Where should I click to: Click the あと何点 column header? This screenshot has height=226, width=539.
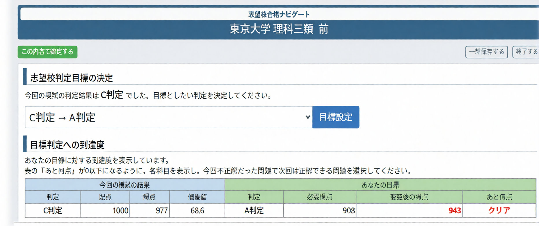tap(499, 197)
